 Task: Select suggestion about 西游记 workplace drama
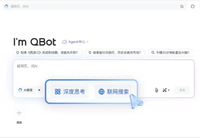coord(47,53)
